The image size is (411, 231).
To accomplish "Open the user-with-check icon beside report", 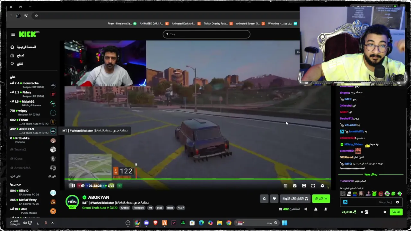I will [x=326, y=209].
